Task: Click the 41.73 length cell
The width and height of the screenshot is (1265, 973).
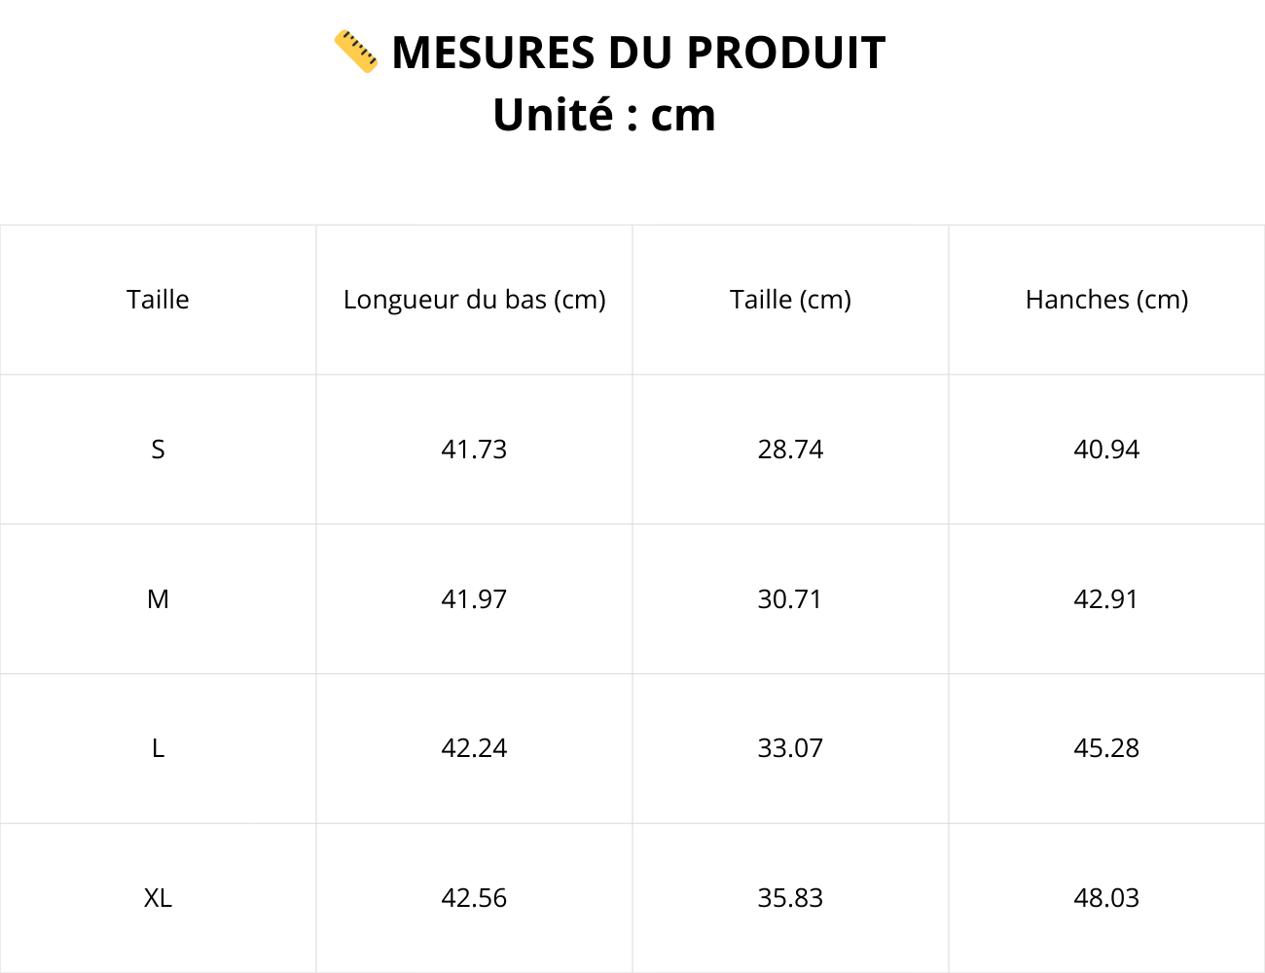Action: 474,450
